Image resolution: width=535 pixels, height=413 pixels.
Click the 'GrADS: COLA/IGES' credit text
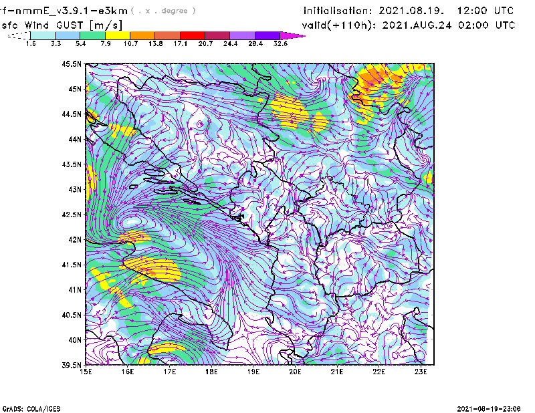pyautogui.click(x=31, y=409)
